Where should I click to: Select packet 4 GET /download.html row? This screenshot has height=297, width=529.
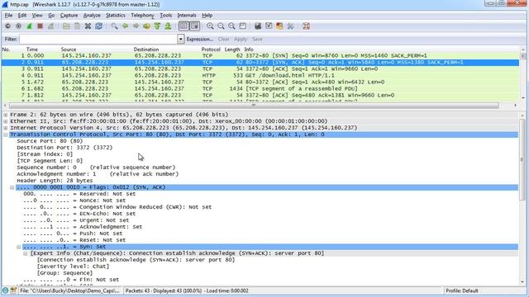coord(260,75)
